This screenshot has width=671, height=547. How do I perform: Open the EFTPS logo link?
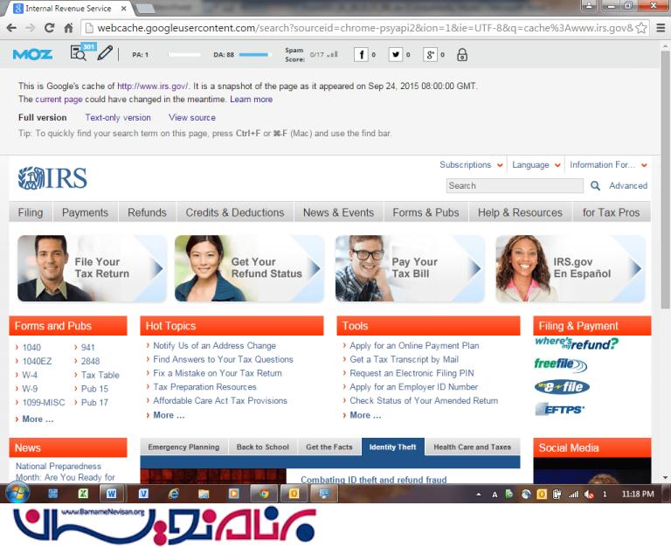pyautogui.click(x=559, y=409)
